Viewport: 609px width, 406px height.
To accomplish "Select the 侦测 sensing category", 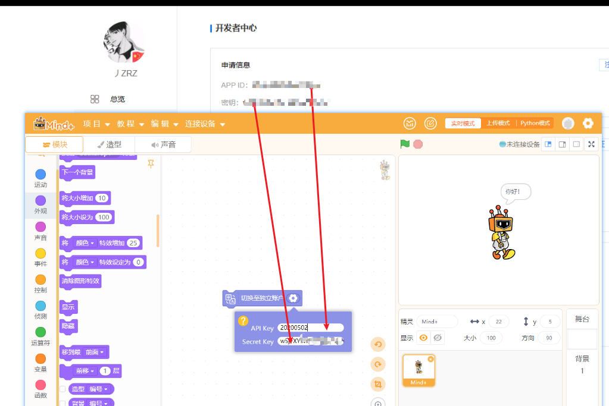I will [40, 310].
